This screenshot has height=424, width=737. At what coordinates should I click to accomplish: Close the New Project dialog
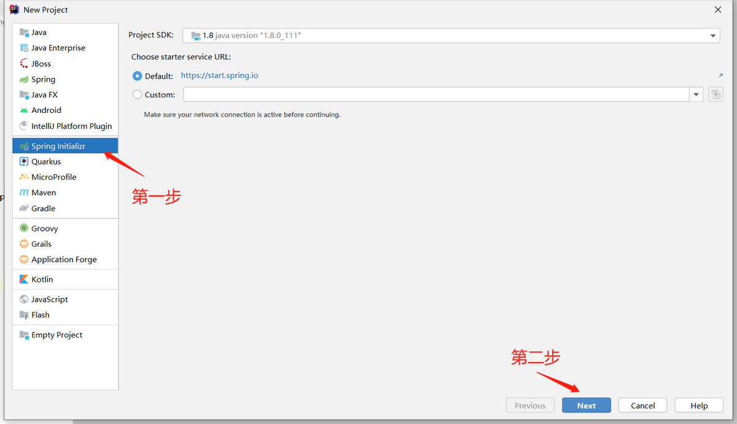pyautogui.click(x=718, y=9)
